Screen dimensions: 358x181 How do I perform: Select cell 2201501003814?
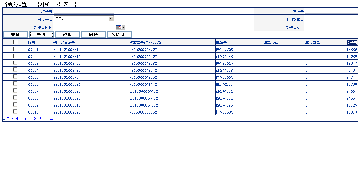[x=67, y=50]
